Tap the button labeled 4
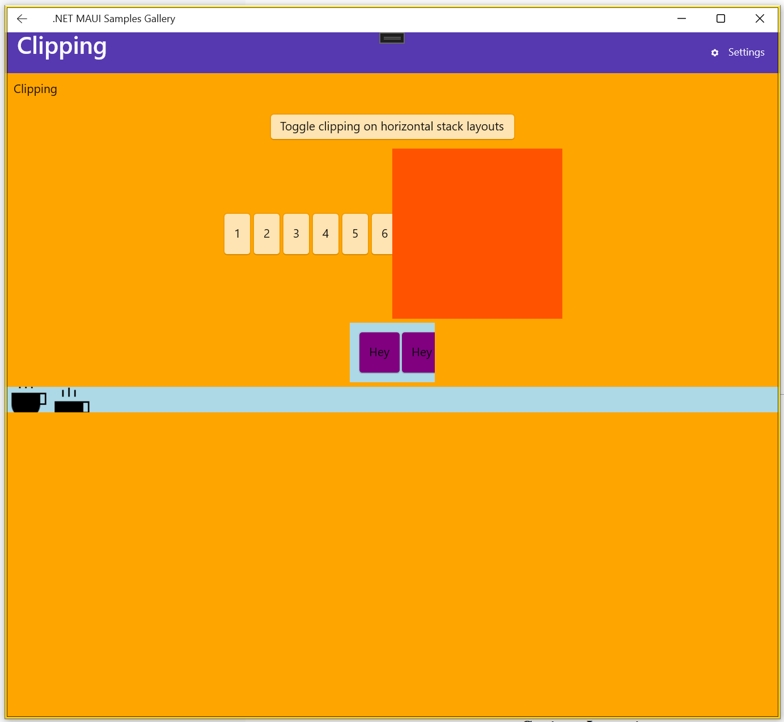Image resolution: width=784 pixels, height=722 pixels. pyautogui.click(x=325, y=234)
